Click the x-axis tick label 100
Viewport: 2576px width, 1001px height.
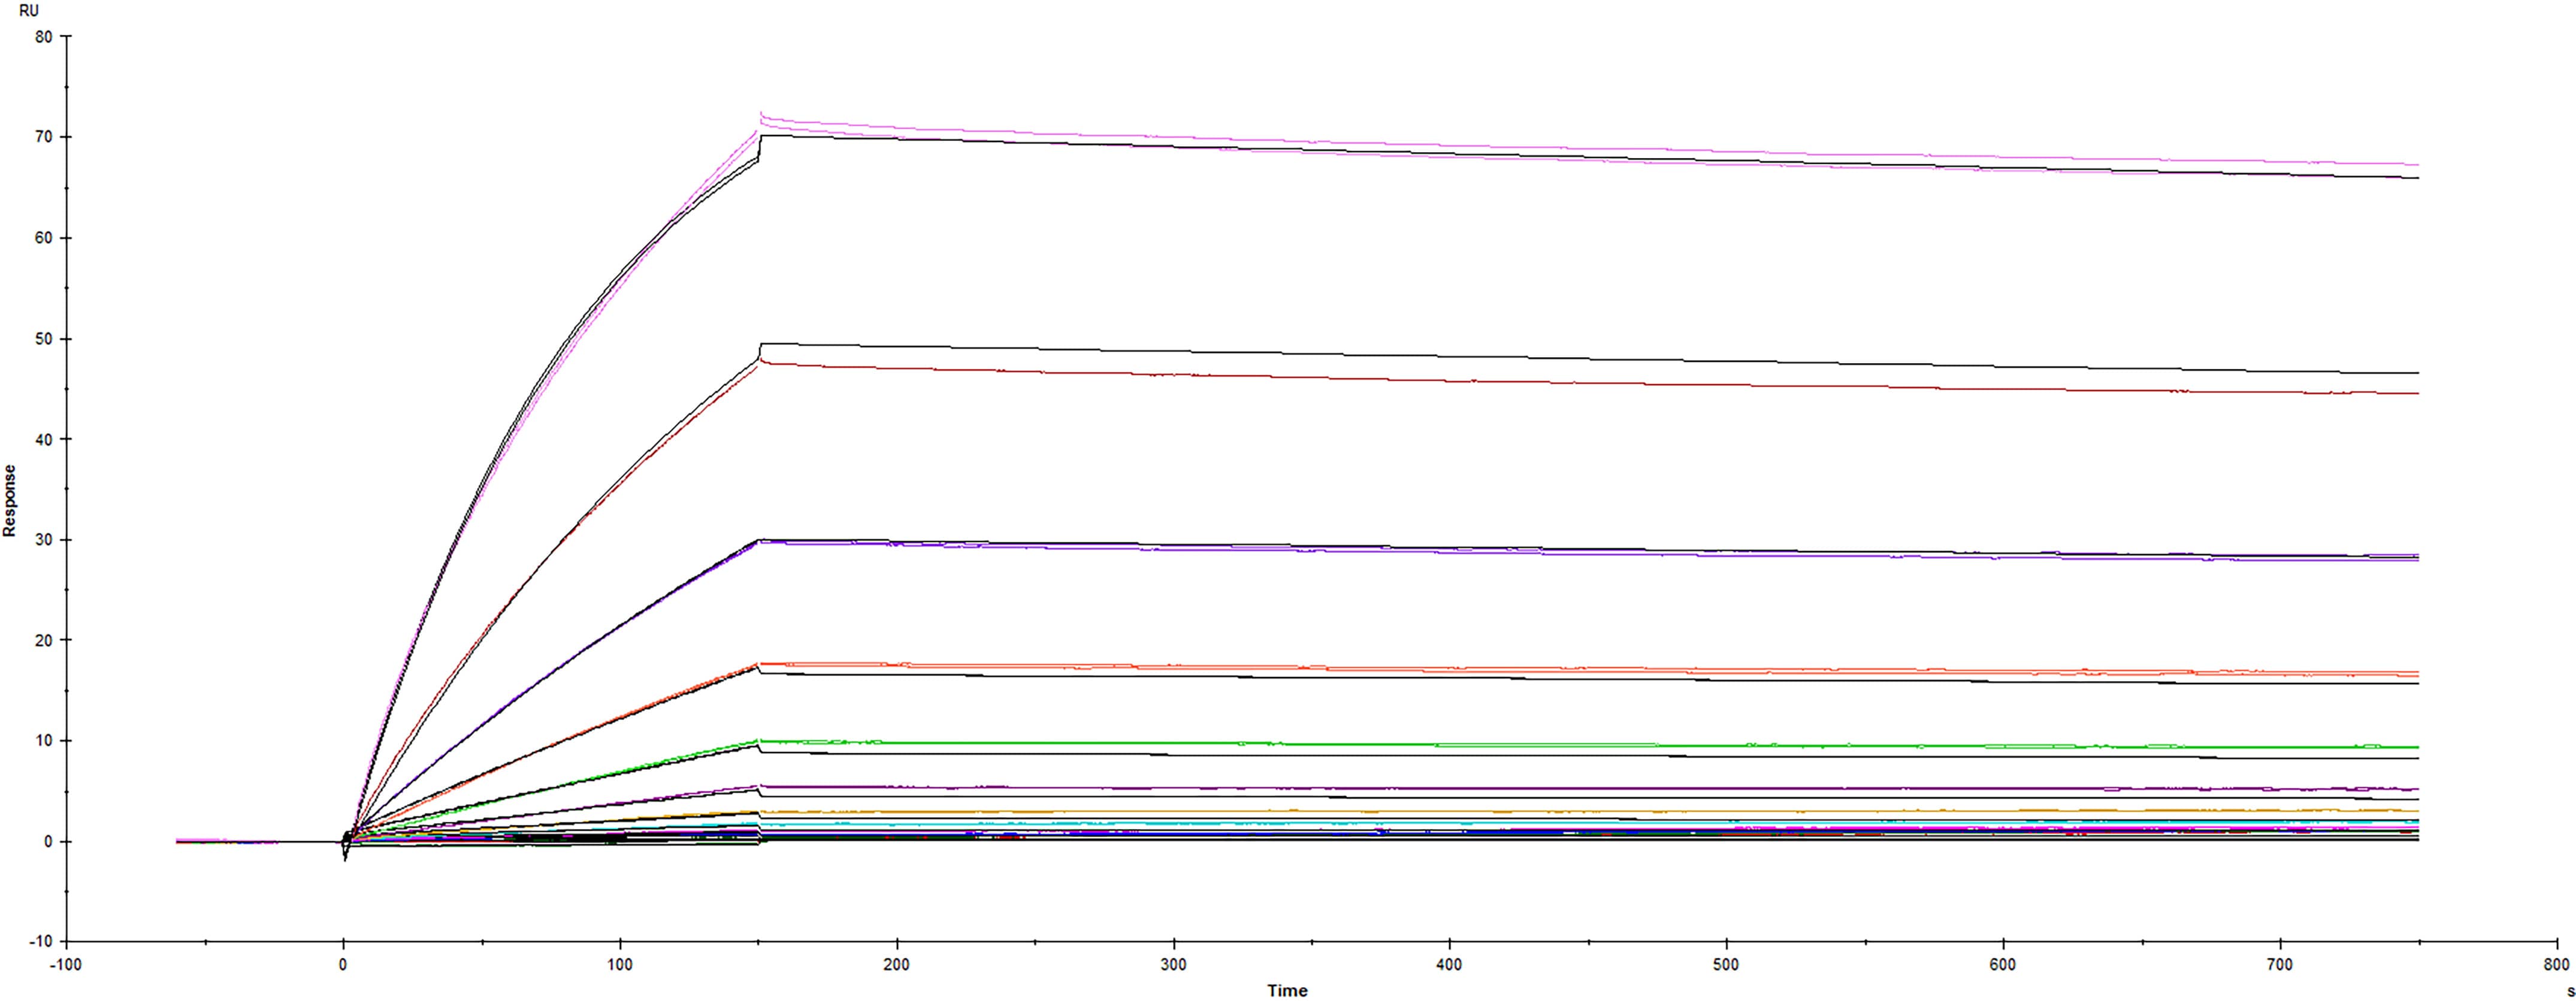(x=620, y=965)
